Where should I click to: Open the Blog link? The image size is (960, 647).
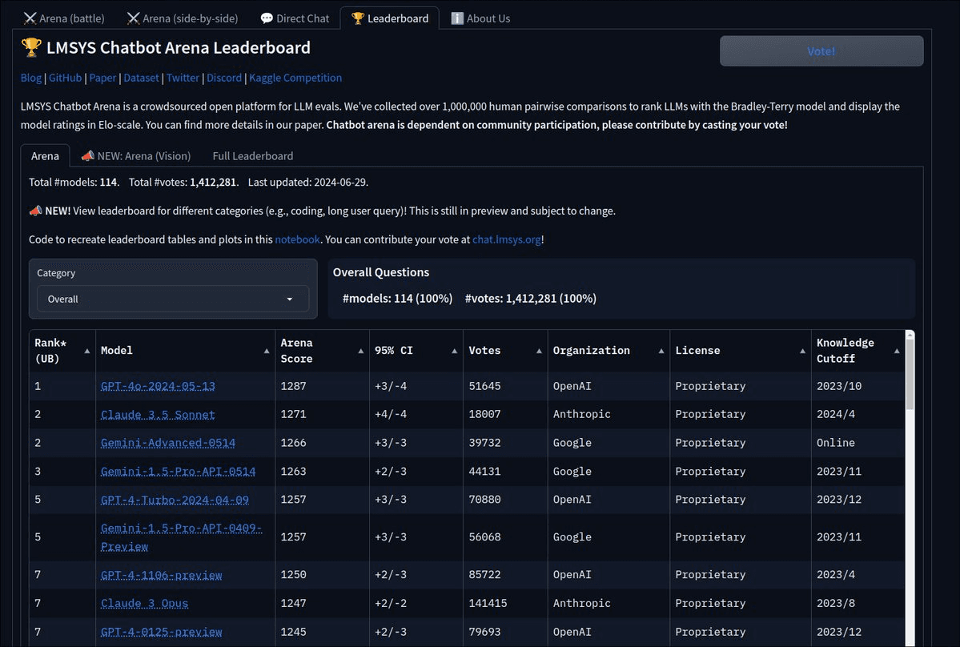30,78
